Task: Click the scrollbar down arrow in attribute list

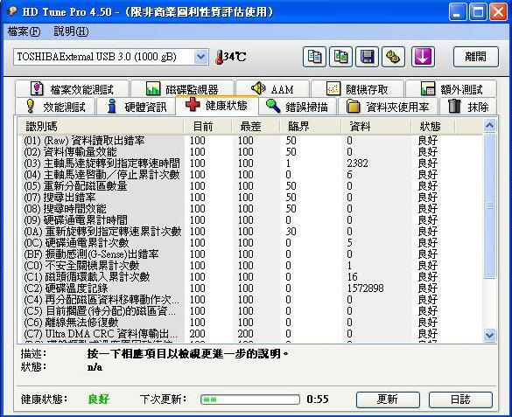Action: tap(489, 335)
